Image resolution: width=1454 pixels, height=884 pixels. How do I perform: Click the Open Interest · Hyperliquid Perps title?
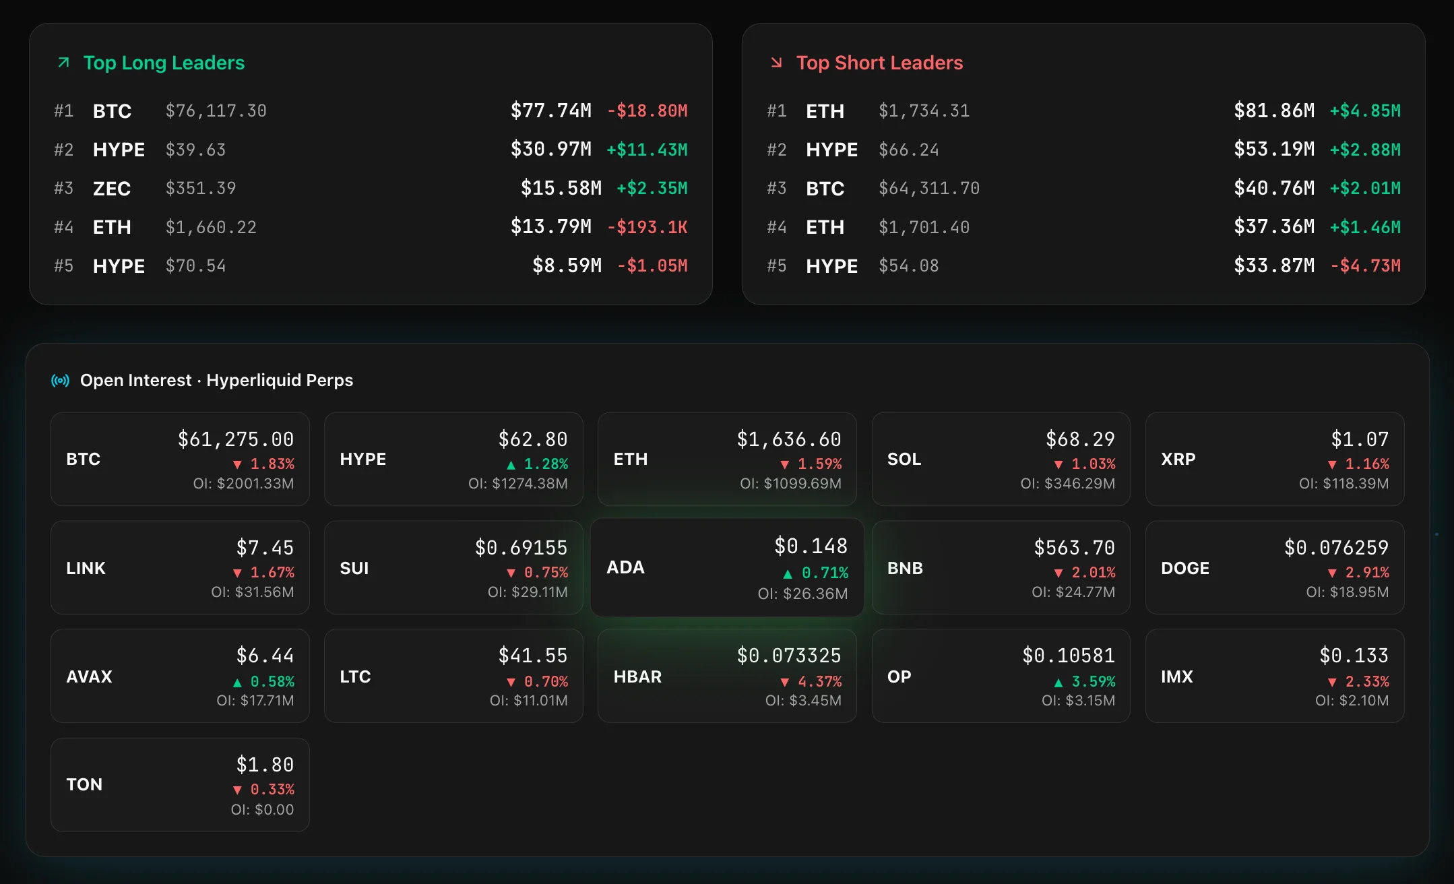216,381
